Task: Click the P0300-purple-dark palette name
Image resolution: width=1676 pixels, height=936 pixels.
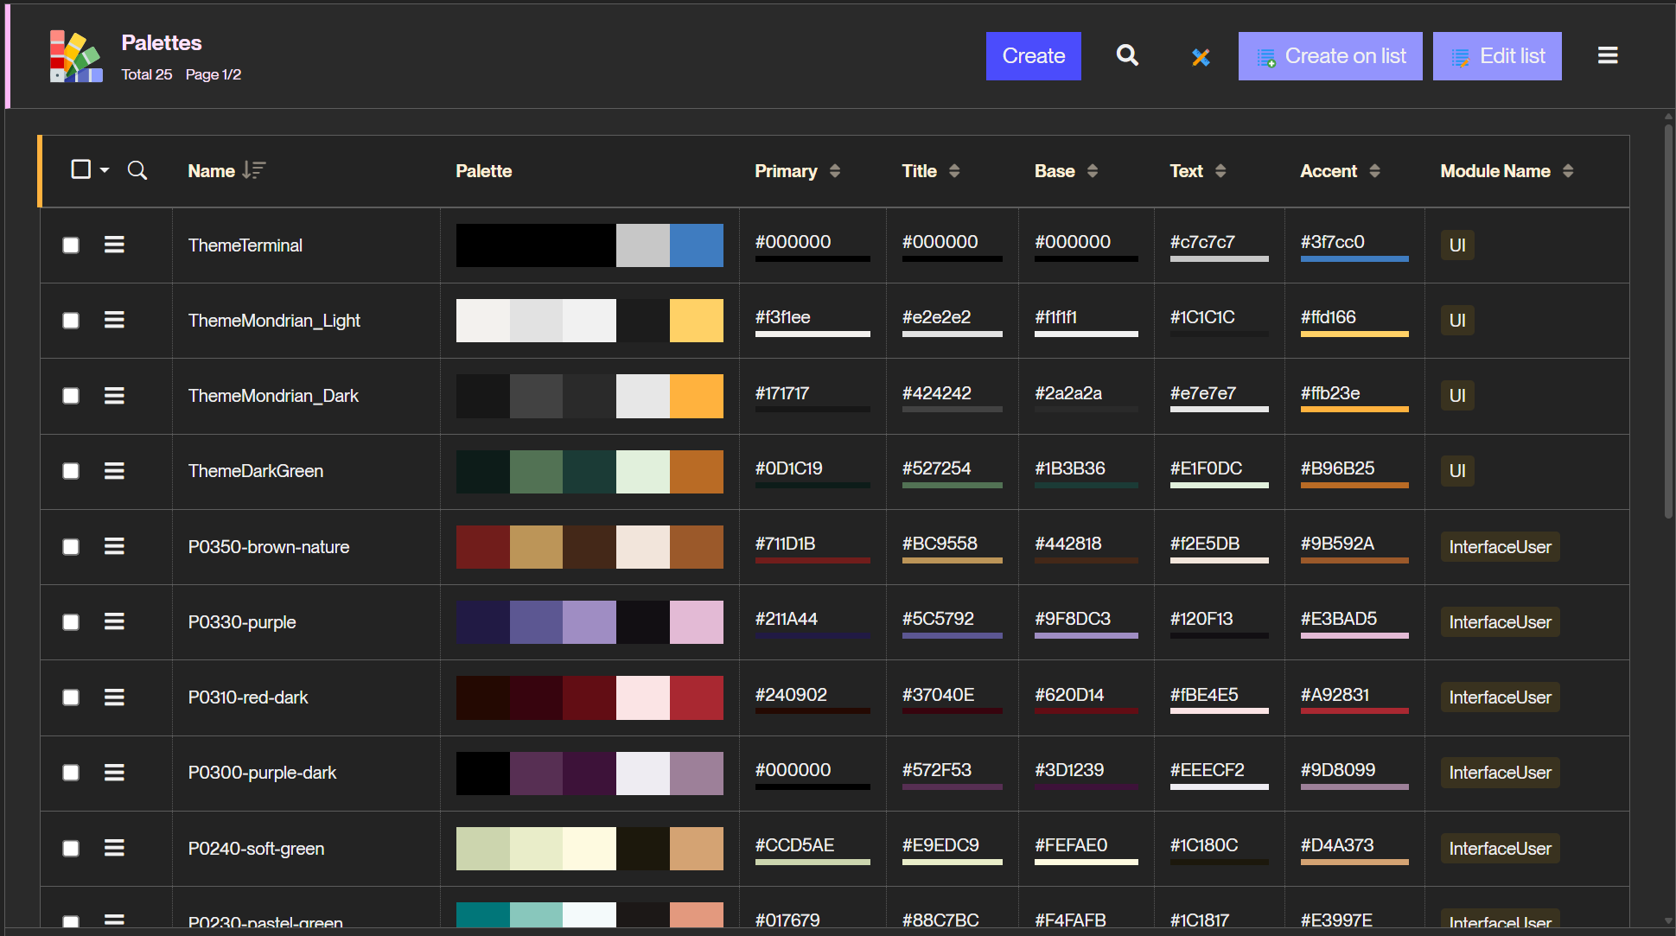Action: pos(262,773)
